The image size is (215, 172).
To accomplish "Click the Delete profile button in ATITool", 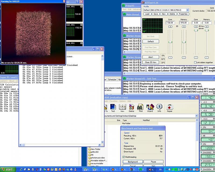I will tap(172, 14).
